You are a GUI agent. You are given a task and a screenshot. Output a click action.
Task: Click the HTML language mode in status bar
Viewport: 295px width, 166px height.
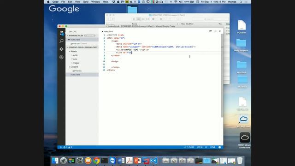[212, 147]
